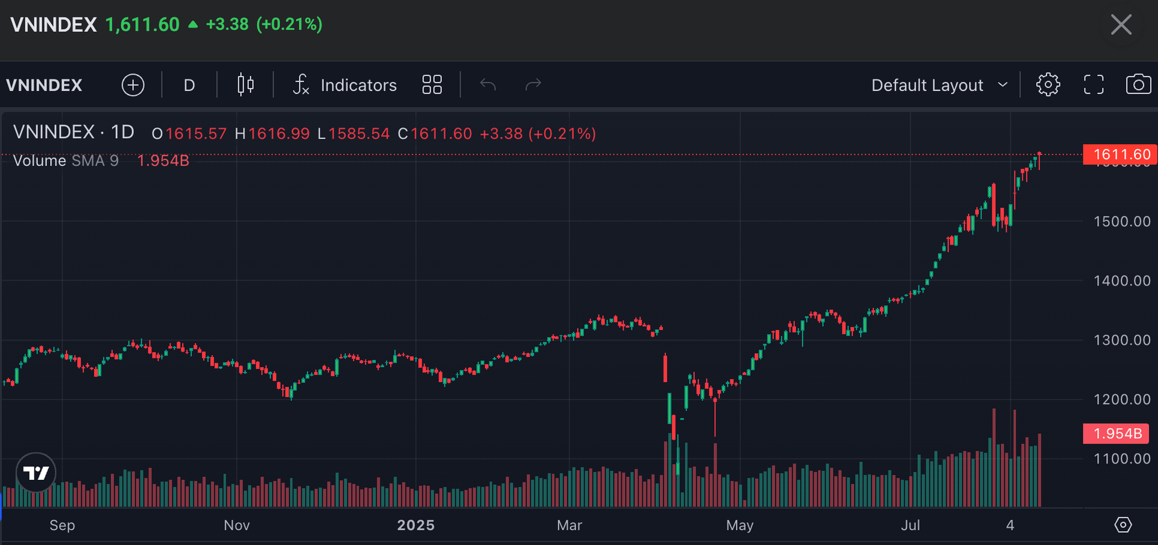Click the 1300.00 price axis label

(1122, 340)
